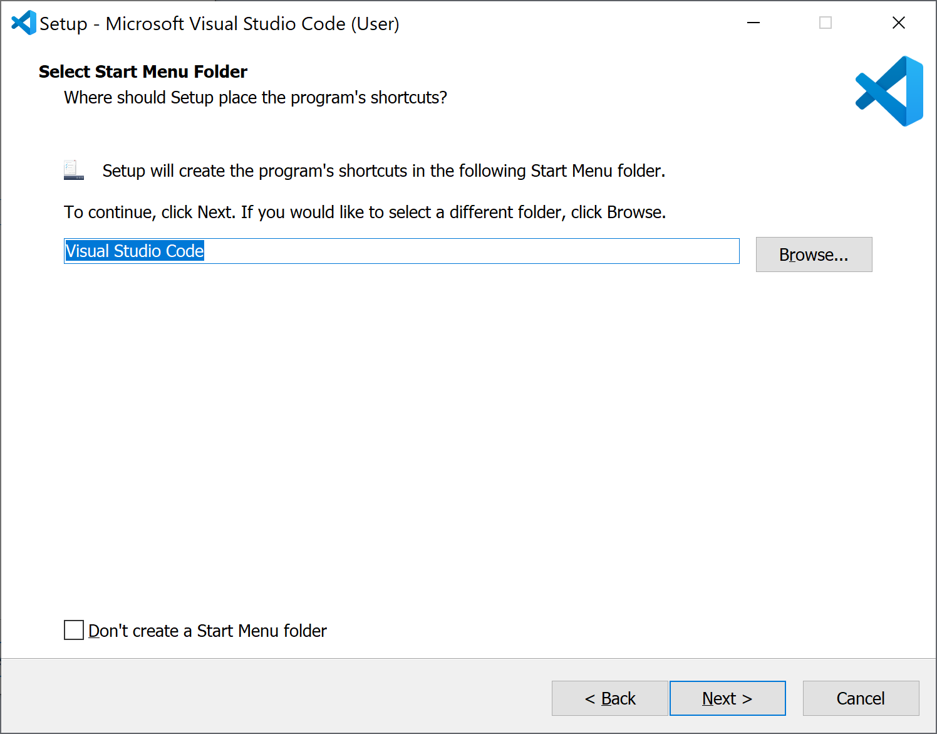The width and height of the screenshot is (937, 734).
Task: Continue setup with Next >
Action: tap(727, 698)
